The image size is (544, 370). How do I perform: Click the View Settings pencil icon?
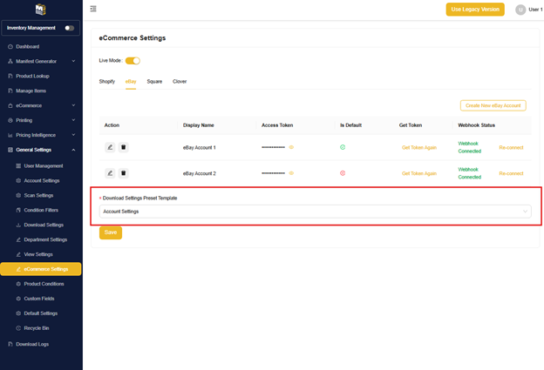pyautogui.click(x=18, y=254)
